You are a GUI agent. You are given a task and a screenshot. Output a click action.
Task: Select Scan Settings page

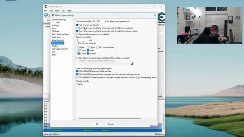tap(58, 43)
